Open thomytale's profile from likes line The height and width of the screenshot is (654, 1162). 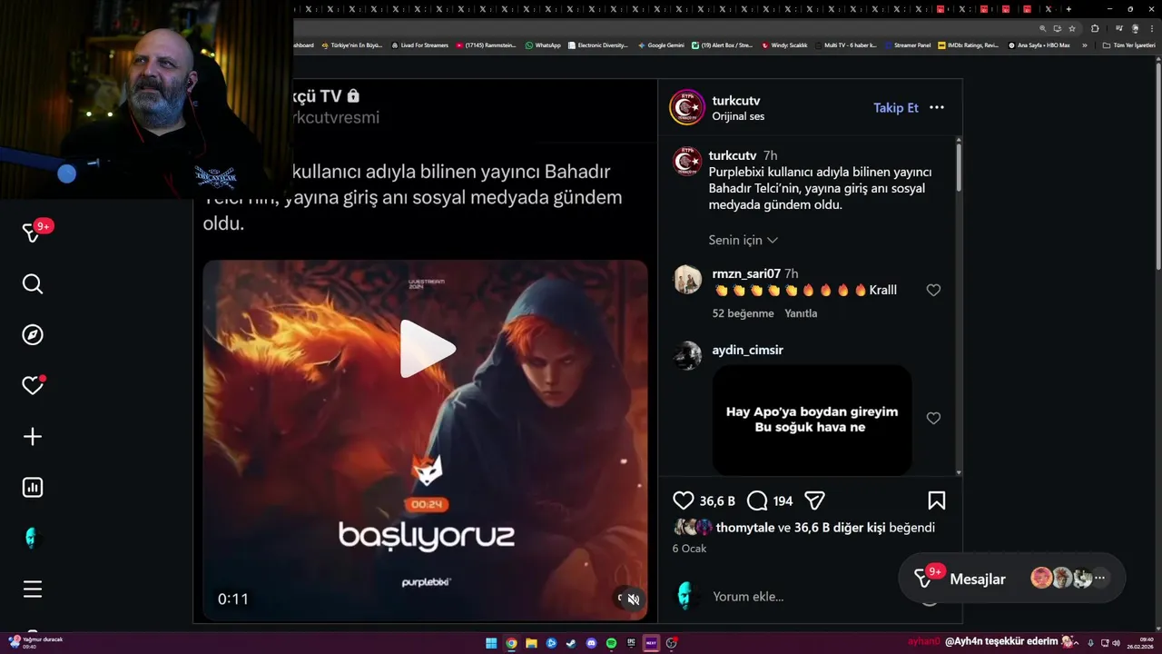(x=745, y=528)
